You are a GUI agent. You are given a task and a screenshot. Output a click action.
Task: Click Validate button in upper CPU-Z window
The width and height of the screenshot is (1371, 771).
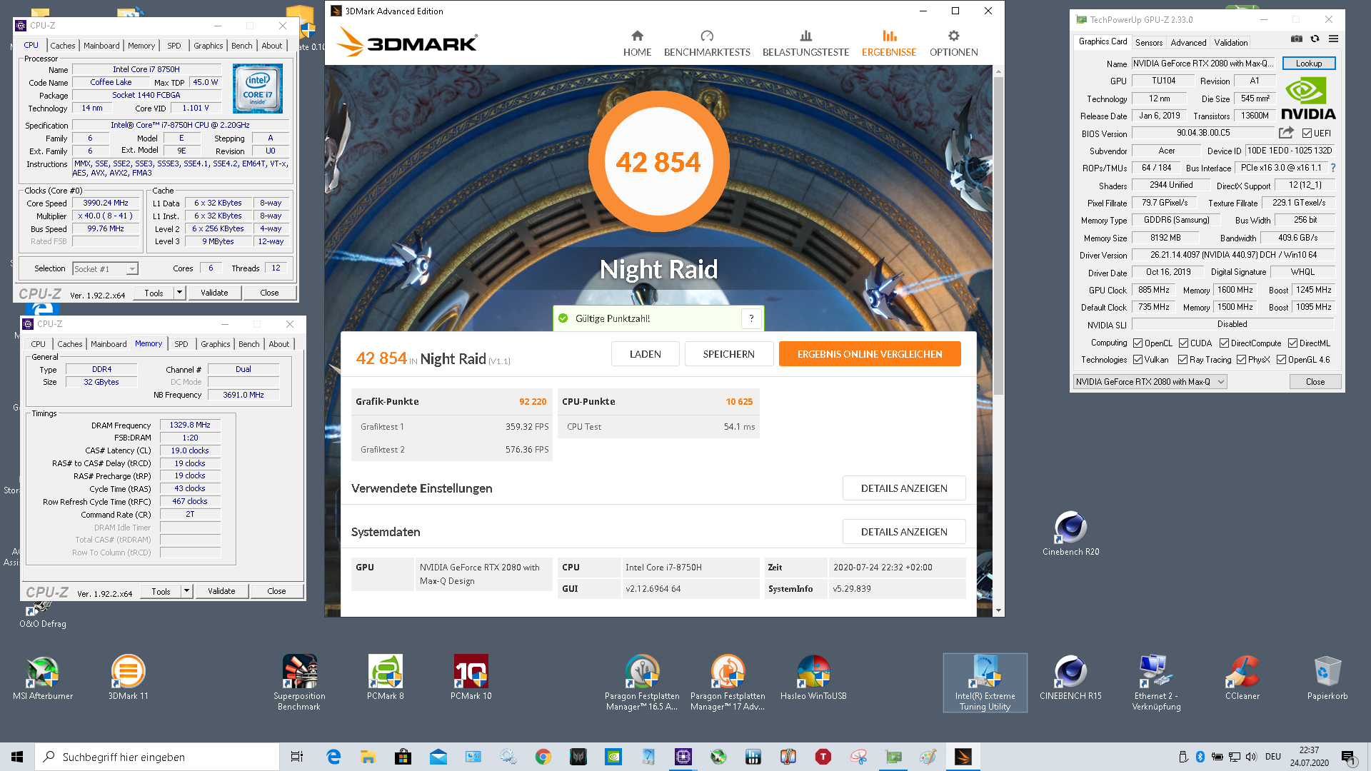point(214,293)
